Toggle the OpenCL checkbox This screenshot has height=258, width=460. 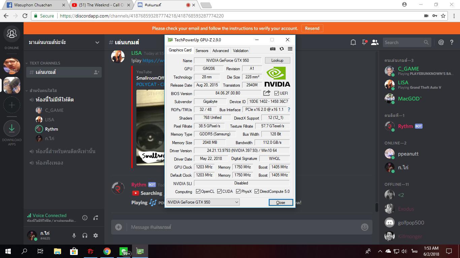[x=198, y=191]
